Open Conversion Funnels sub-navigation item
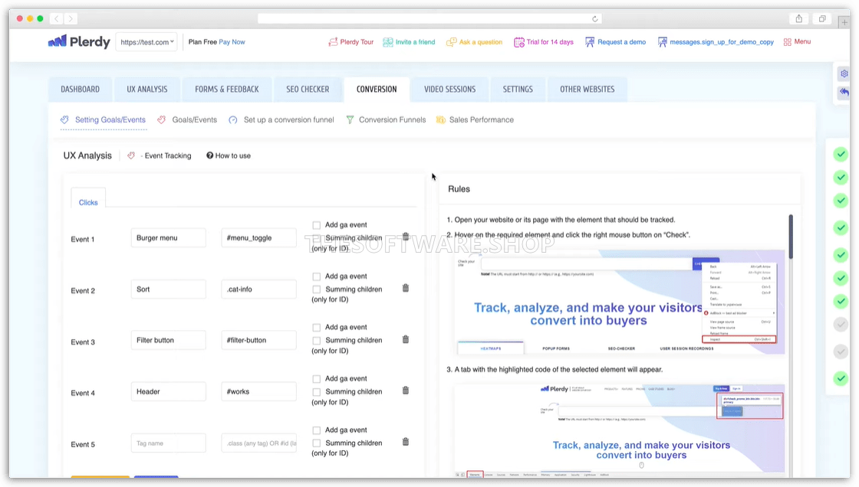The width and height of the screenshot is (859, 487). click(392, 120)
